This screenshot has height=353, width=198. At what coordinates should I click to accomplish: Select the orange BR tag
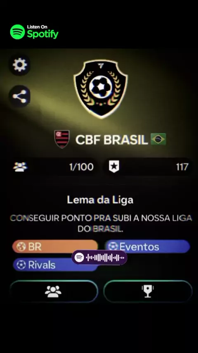[x=55, y=246]
